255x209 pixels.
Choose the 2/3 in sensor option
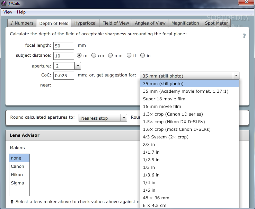(x=190, y=145)
